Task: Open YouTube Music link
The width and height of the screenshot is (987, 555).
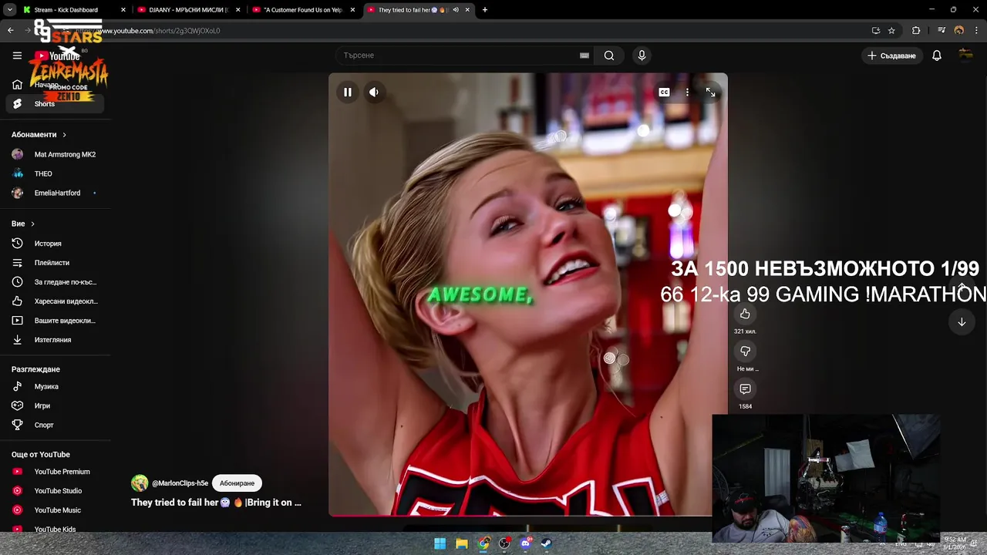Action: click(55, 510)
